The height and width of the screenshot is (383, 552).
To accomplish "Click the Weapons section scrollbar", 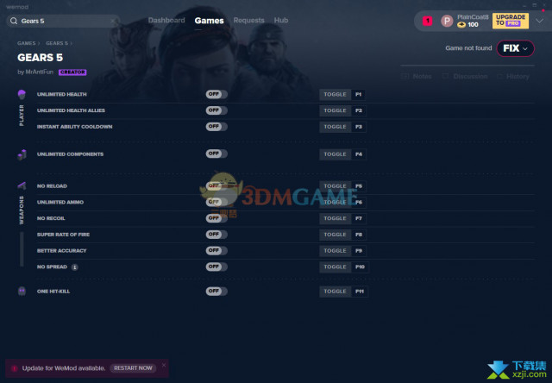I will point(22,249).
